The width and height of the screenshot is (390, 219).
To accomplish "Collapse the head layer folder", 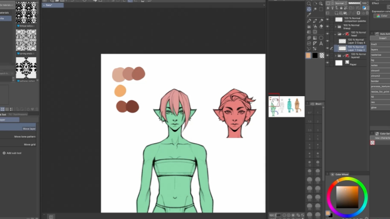I will 335,33.
